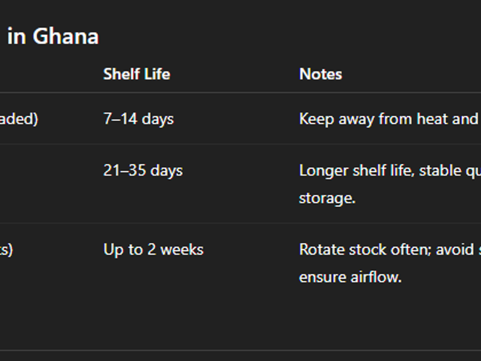The width and height of the screenshot is (481, 361).
Task: Click the horizontal line below the table
Action: click(240, 350)
